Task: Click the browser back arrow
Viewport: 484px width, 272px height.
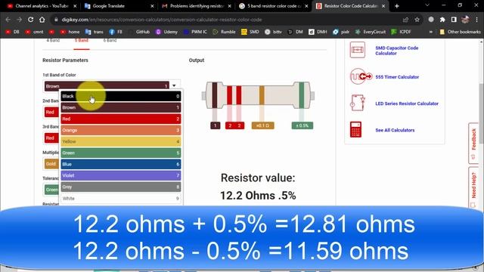Action: [8, 20]
